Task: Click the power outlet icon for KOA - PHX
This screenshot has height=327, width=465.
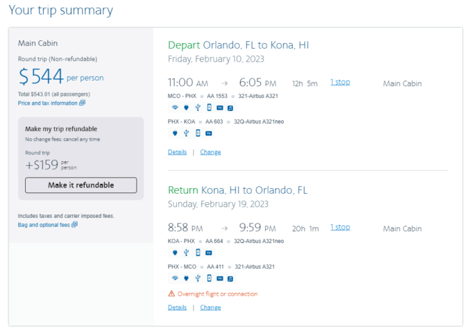Action: click(x=175, y=253)
